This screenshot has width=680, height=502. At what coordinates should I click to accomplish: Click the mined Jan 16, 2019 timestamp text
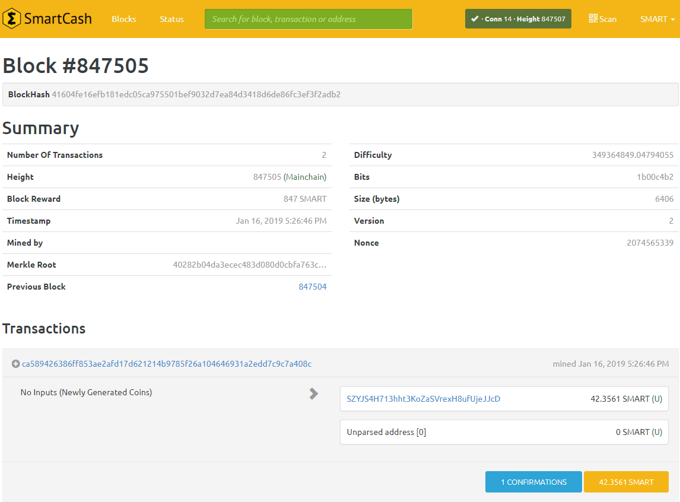pyautogui.click(x=611, y=364)
